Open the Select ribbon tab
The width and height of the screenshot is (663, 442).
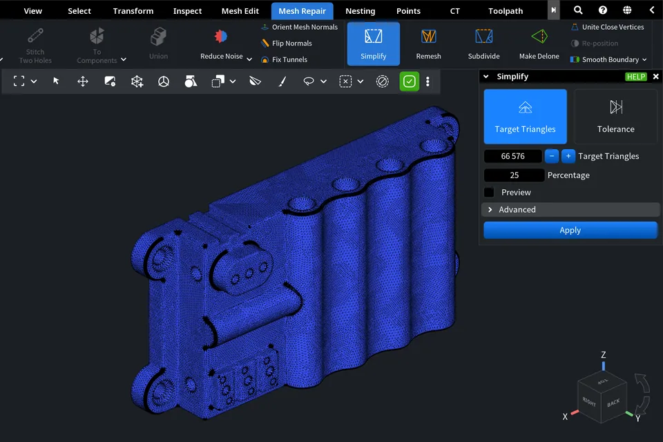click(x=79, y=11)
